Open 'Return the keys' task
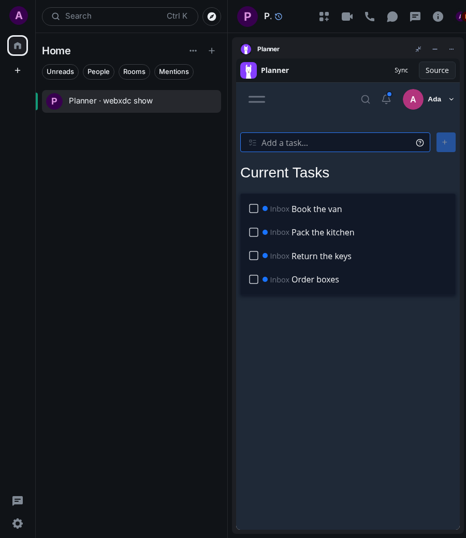The width and height of the screenshot is (466, 538). point(321,256)
